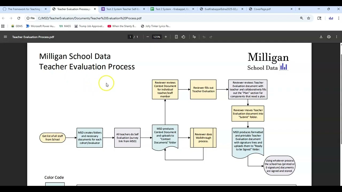The height and width of the screenshot is (192, 342).
Task: Click the PDF vertical scrollbar thumb
Action: (341, 99)
